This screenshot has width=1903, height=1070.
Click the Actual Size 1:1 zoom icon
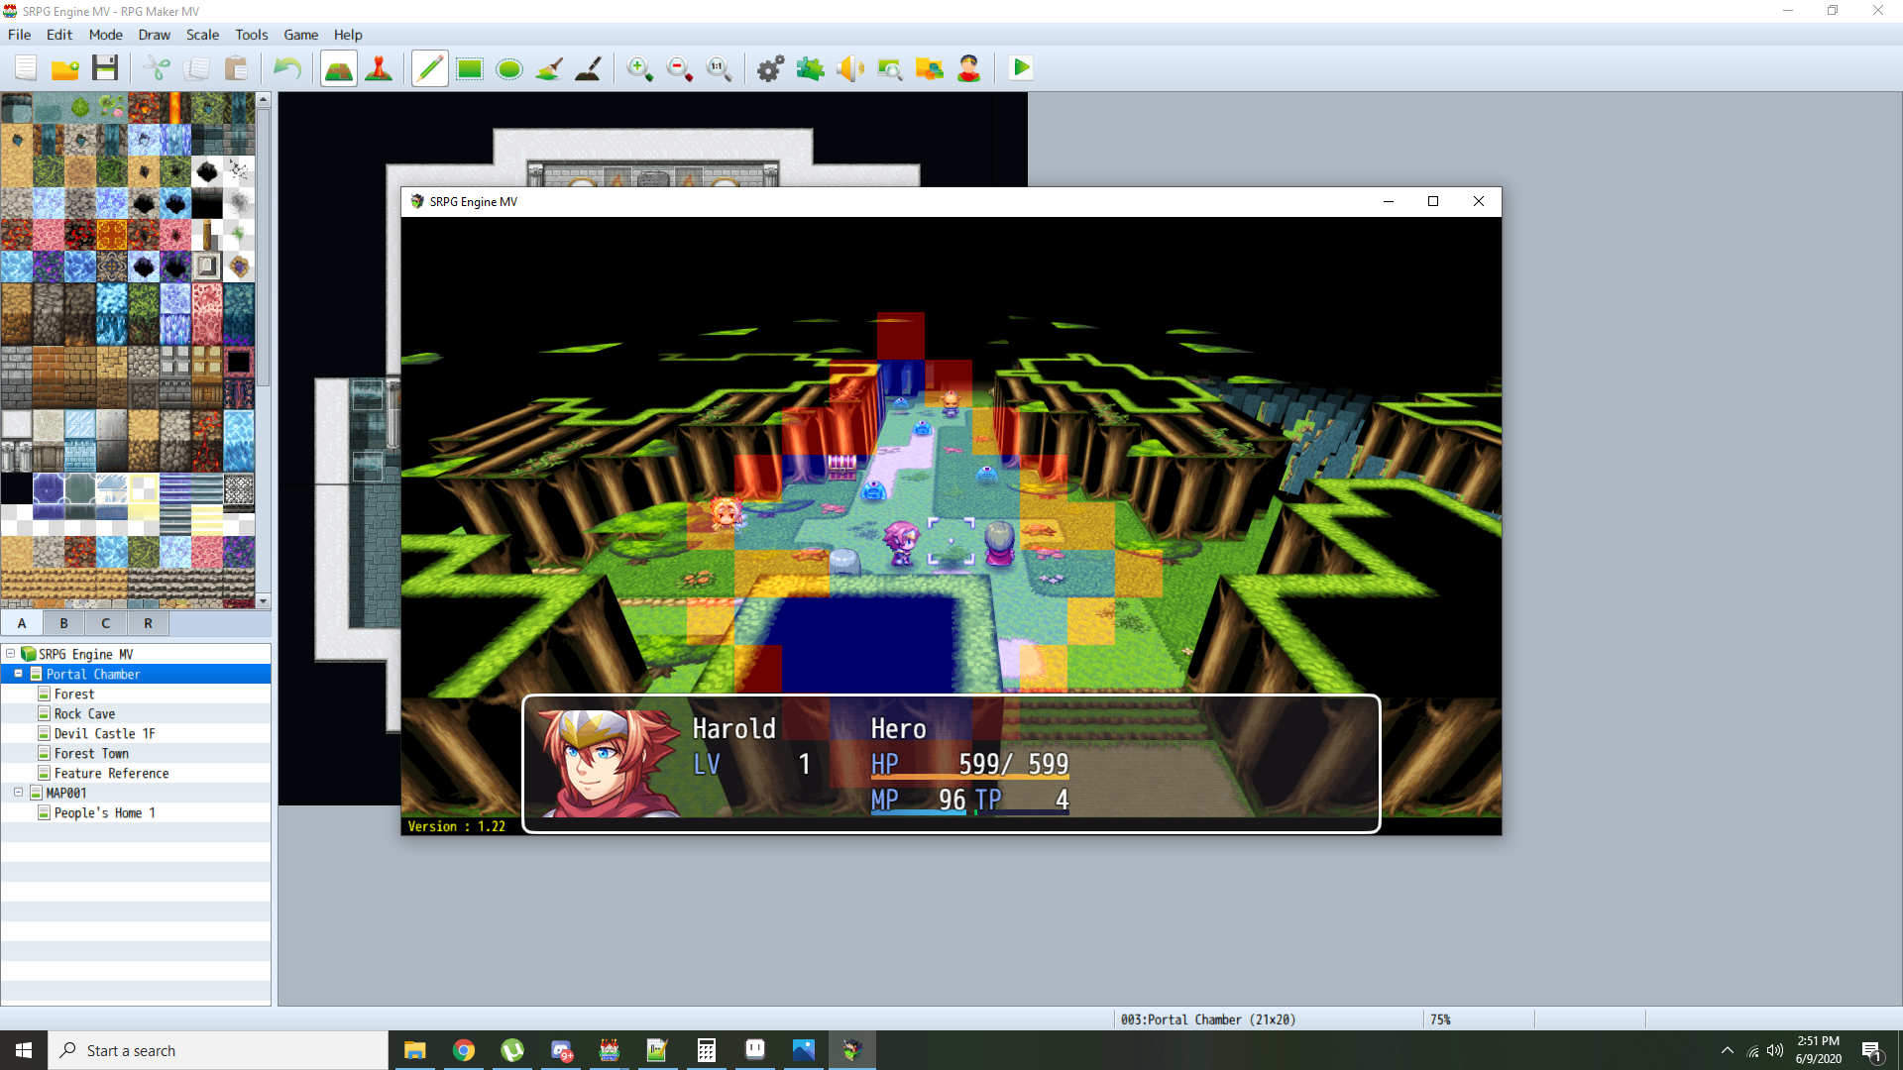pos(720,68)
